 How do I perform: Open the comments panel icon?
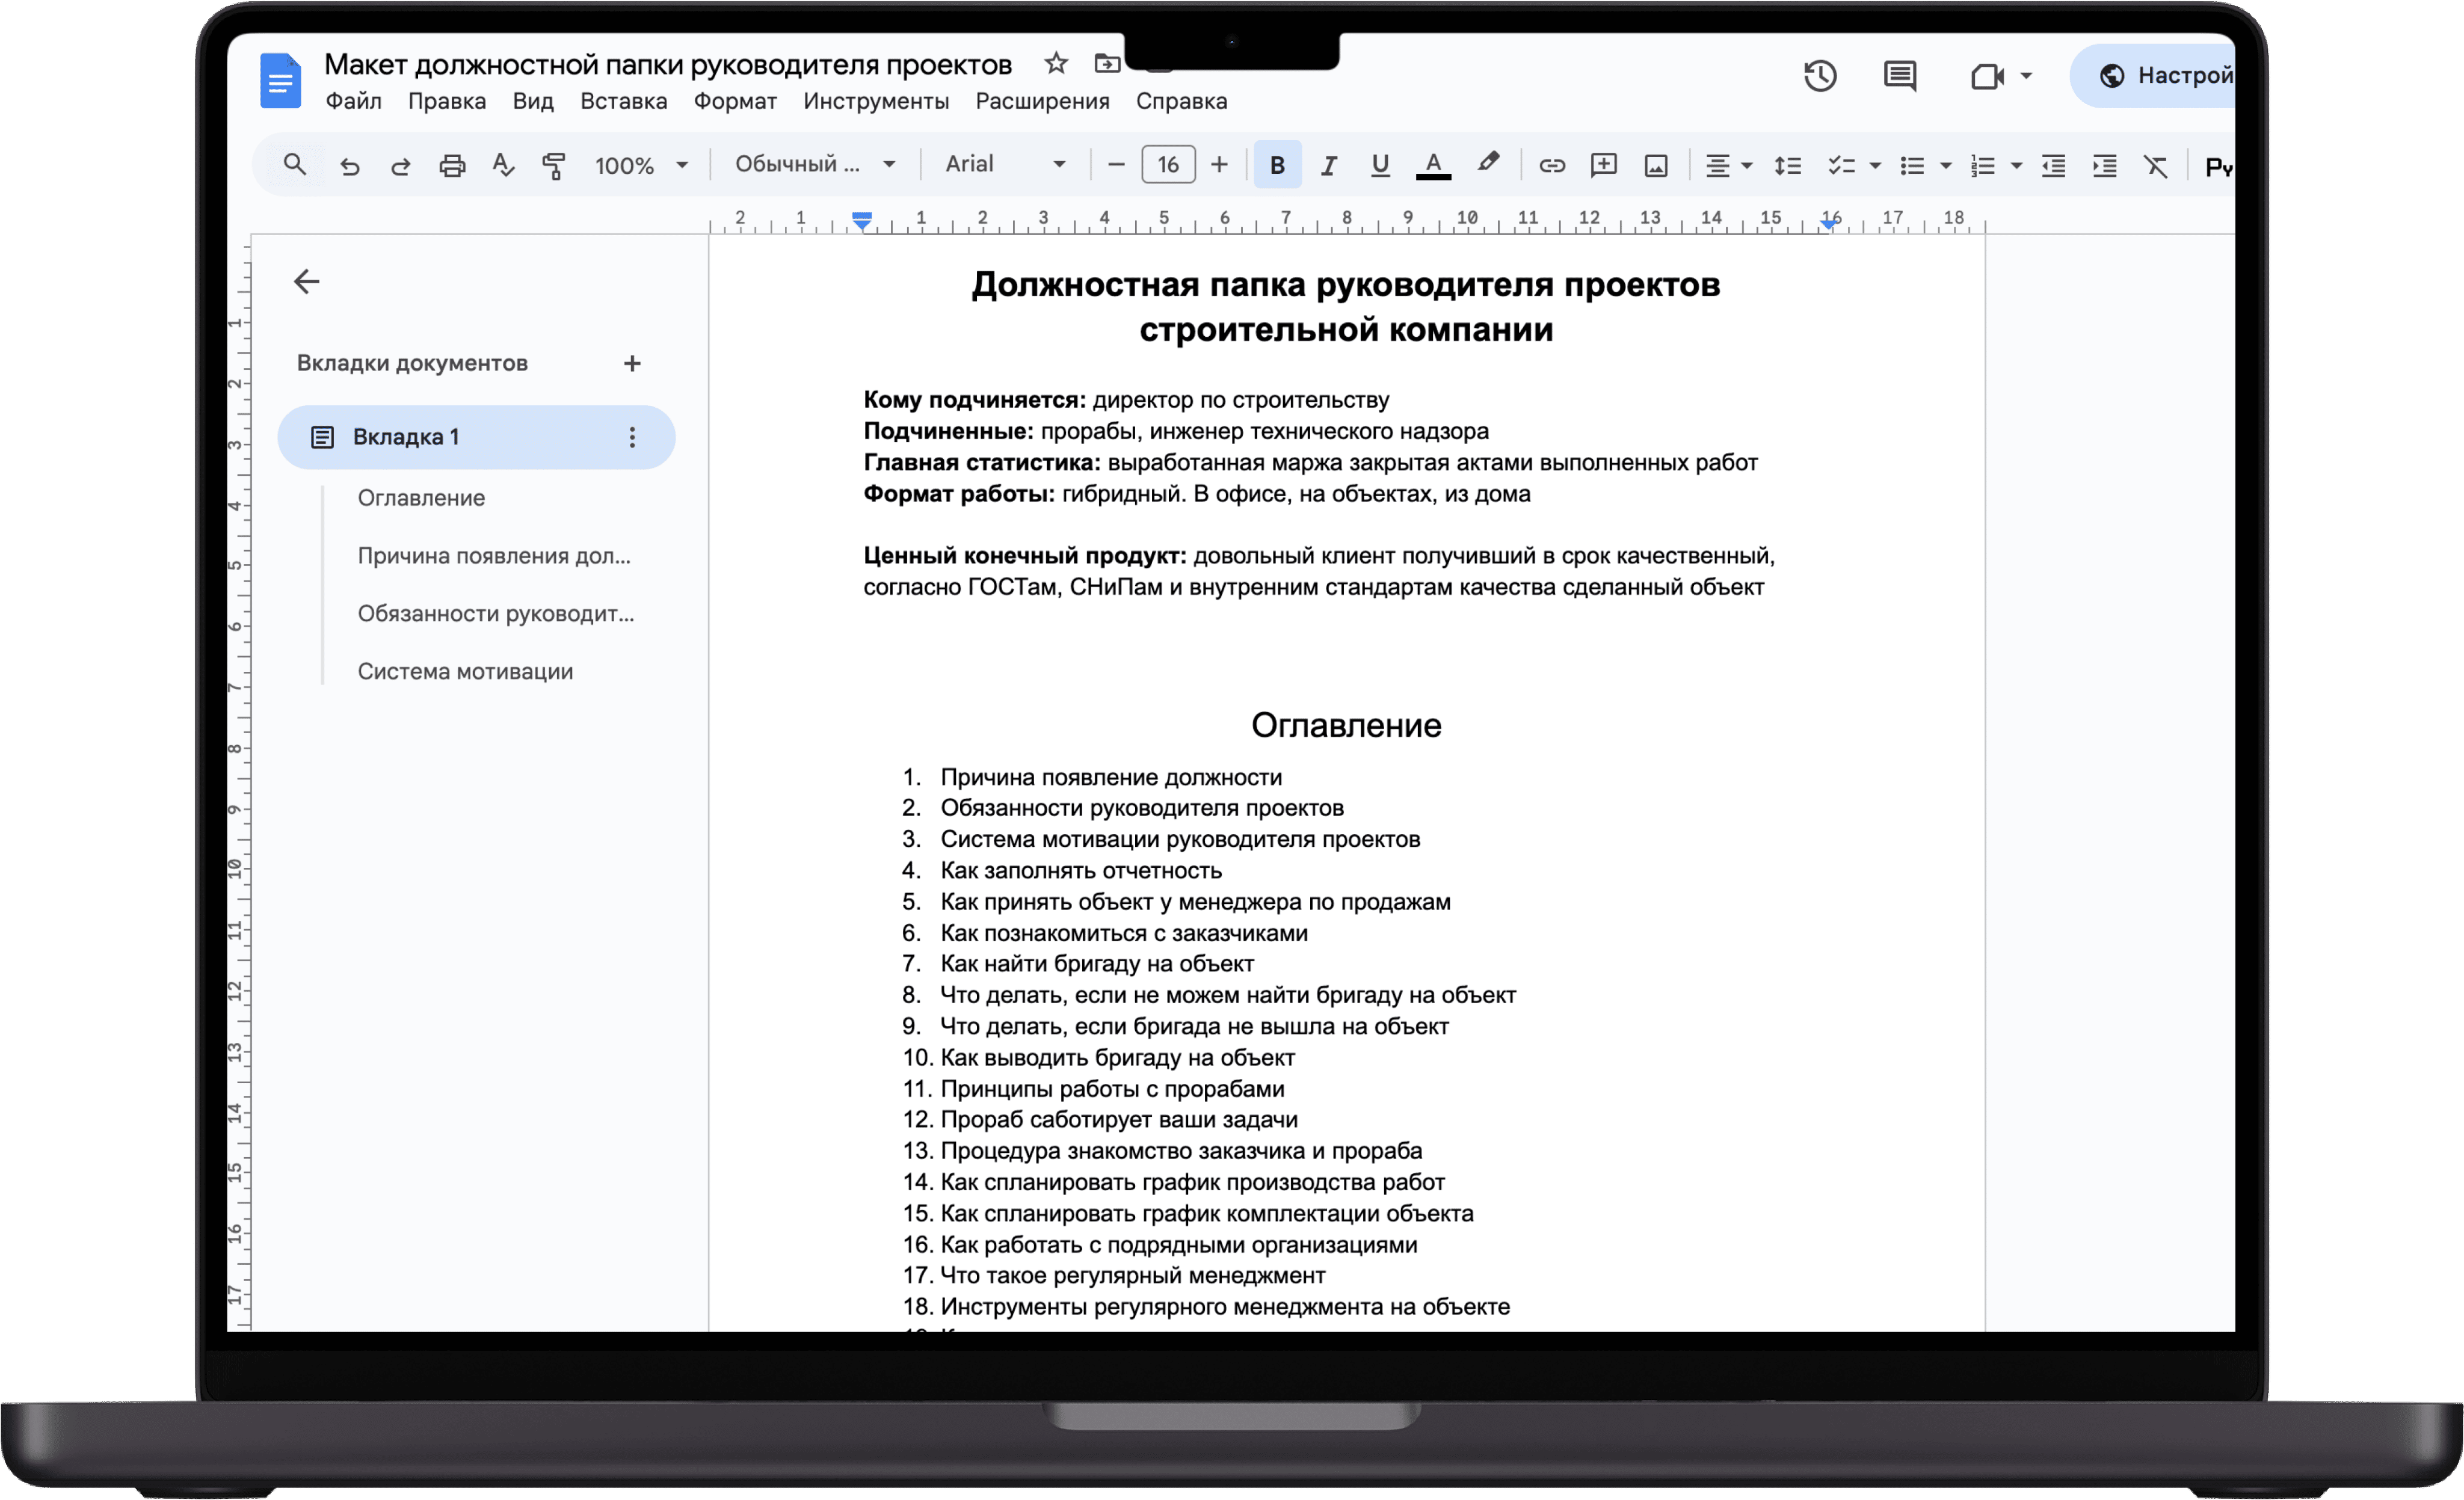point(1899,76)
